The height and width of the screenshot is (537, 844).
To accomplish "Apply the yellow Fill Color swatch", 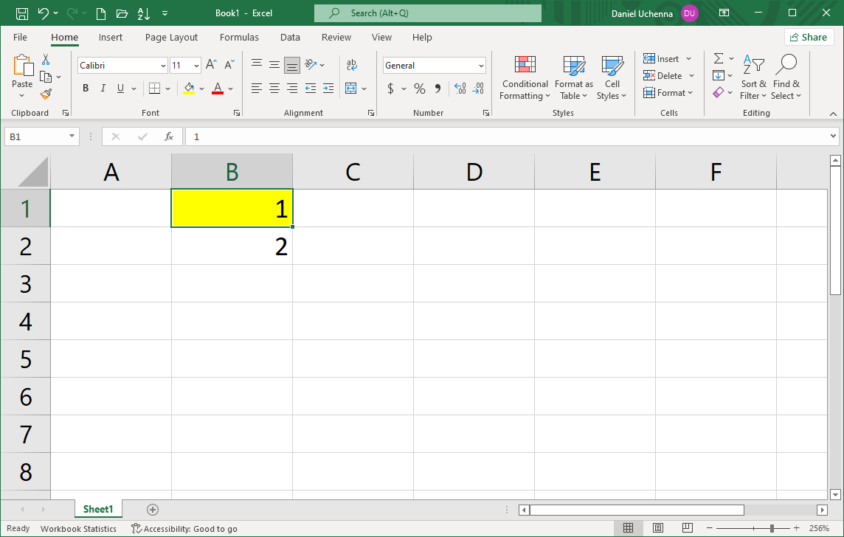I will coord(189,89).
